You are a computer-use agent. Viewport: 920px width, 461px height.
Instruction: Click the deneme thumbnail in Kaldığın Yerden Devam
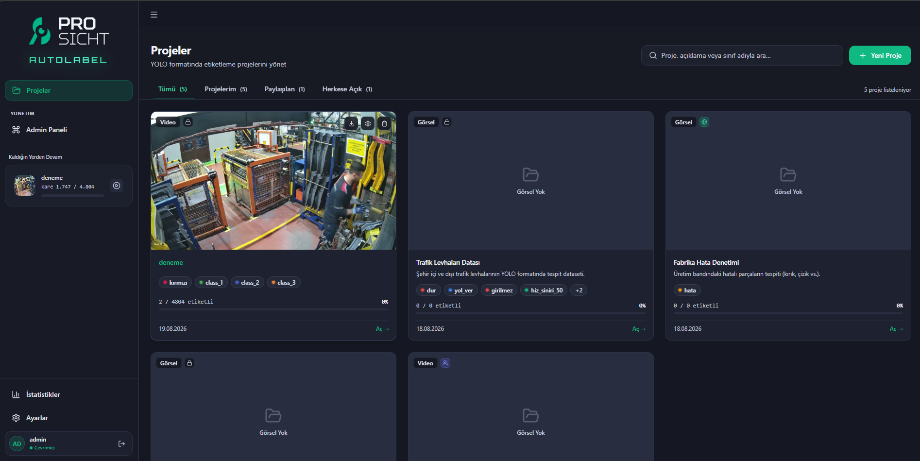click(25, 186)
